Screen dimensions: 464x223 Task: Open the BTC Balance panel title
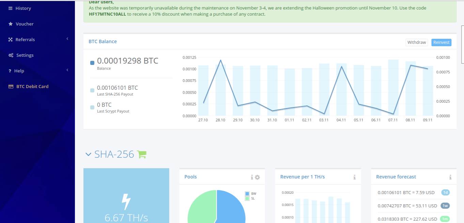103,41
